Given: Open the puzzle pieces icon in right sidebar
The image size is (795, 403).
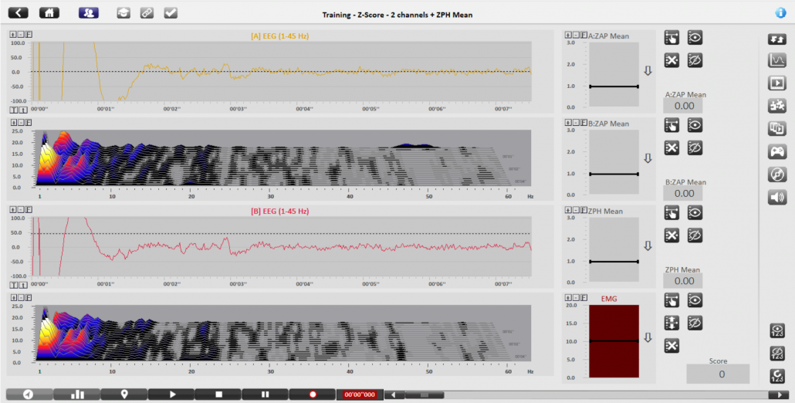Looking at the screenshot, I should pos(777,106).
